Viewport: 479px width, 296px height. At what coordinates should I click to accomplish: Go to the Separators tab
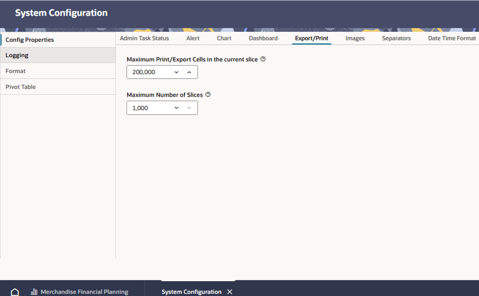click(396, 38)
